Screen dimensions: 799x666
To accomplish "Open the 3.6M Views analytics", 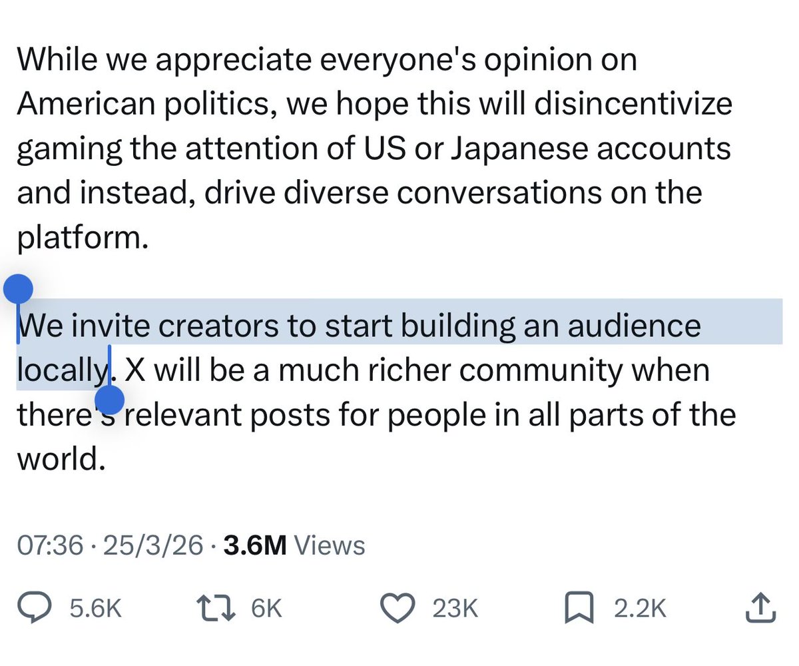I will [x=294, y=545].
